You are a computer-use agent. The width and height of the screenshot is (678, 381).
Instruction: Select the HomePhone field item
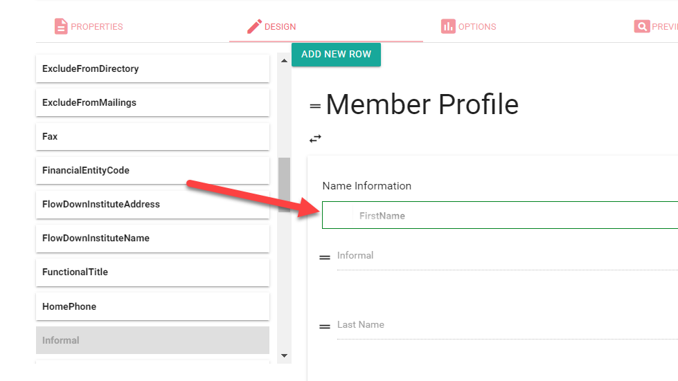(x=152, y=306)
